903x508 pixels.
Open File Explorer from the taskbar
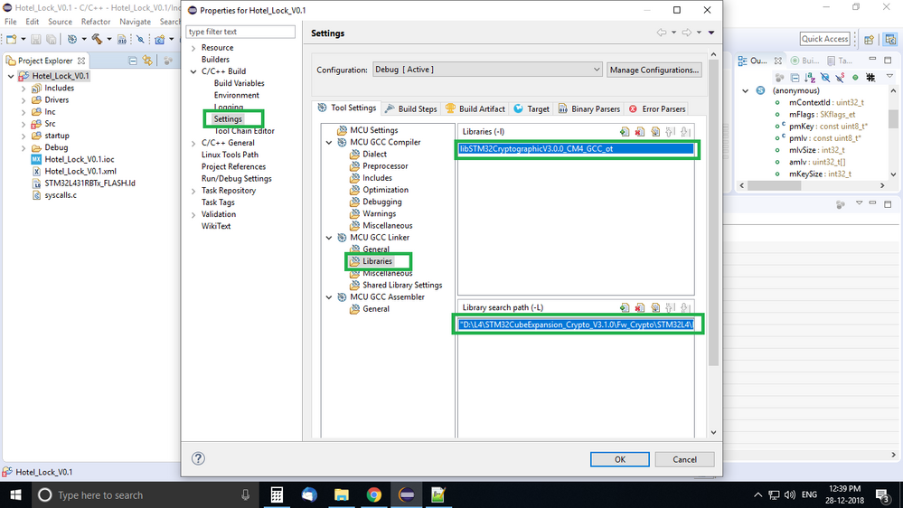click(x=342, y=494)
